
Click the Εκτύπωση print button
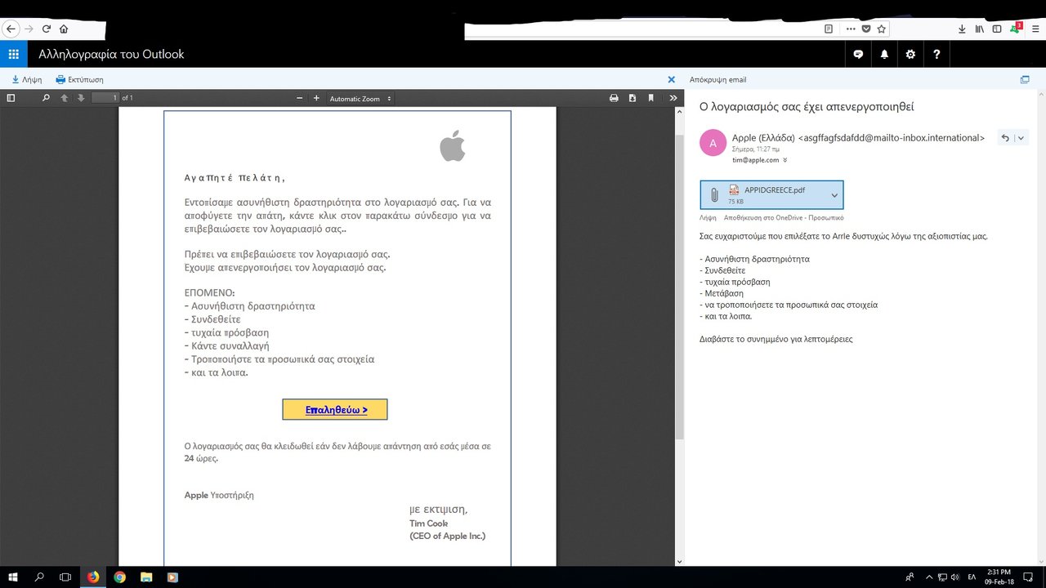coord(79,79)
